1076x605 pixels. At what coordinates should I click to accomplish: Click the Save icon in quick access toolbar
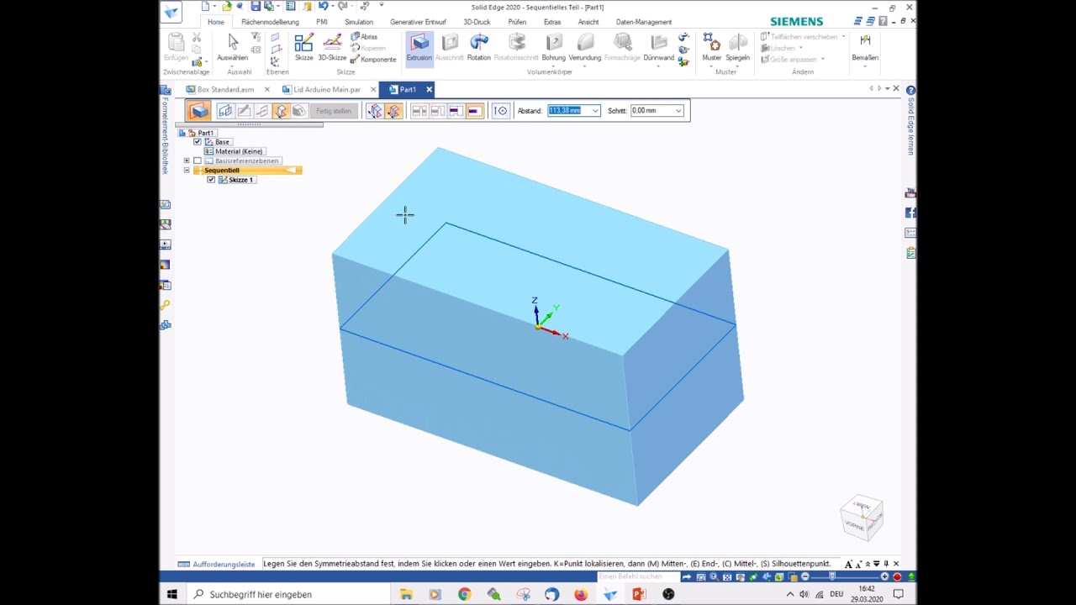pyautogui.click(x=256, y=7)
